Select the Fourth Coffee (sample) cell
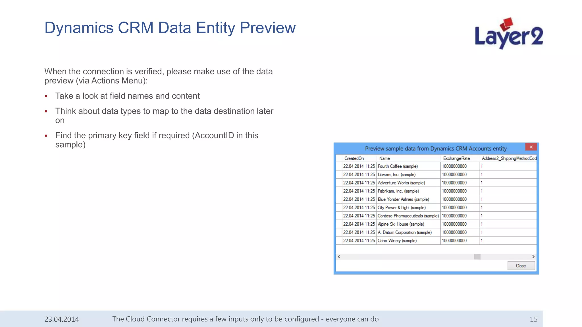Viewport: 582px width, 327px height. click(408, 166)
